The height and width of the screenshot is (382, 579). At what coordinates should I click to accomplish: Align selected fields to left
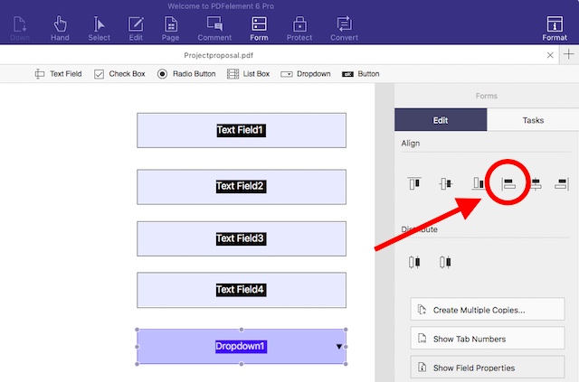(508, 183)
